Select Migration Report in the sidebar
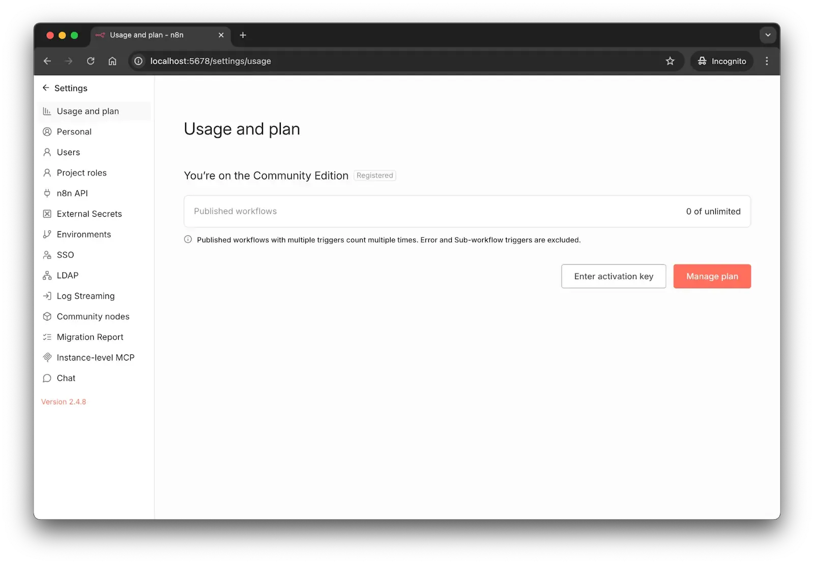Screen dimensions: 814x564 (90, 337)
